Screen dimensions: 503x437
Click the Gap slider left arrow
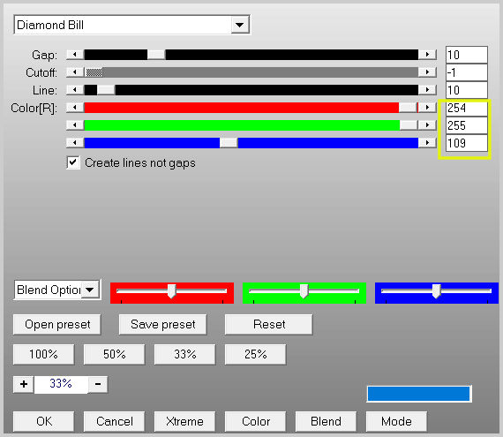click(x=75, y=55)
